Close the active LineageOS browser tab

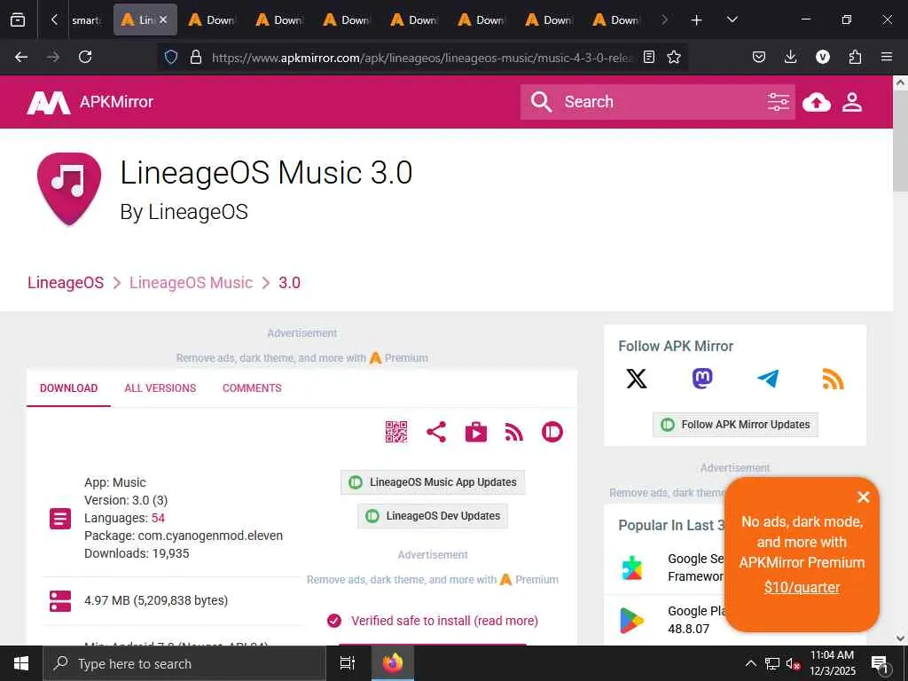tap(163, 20)
